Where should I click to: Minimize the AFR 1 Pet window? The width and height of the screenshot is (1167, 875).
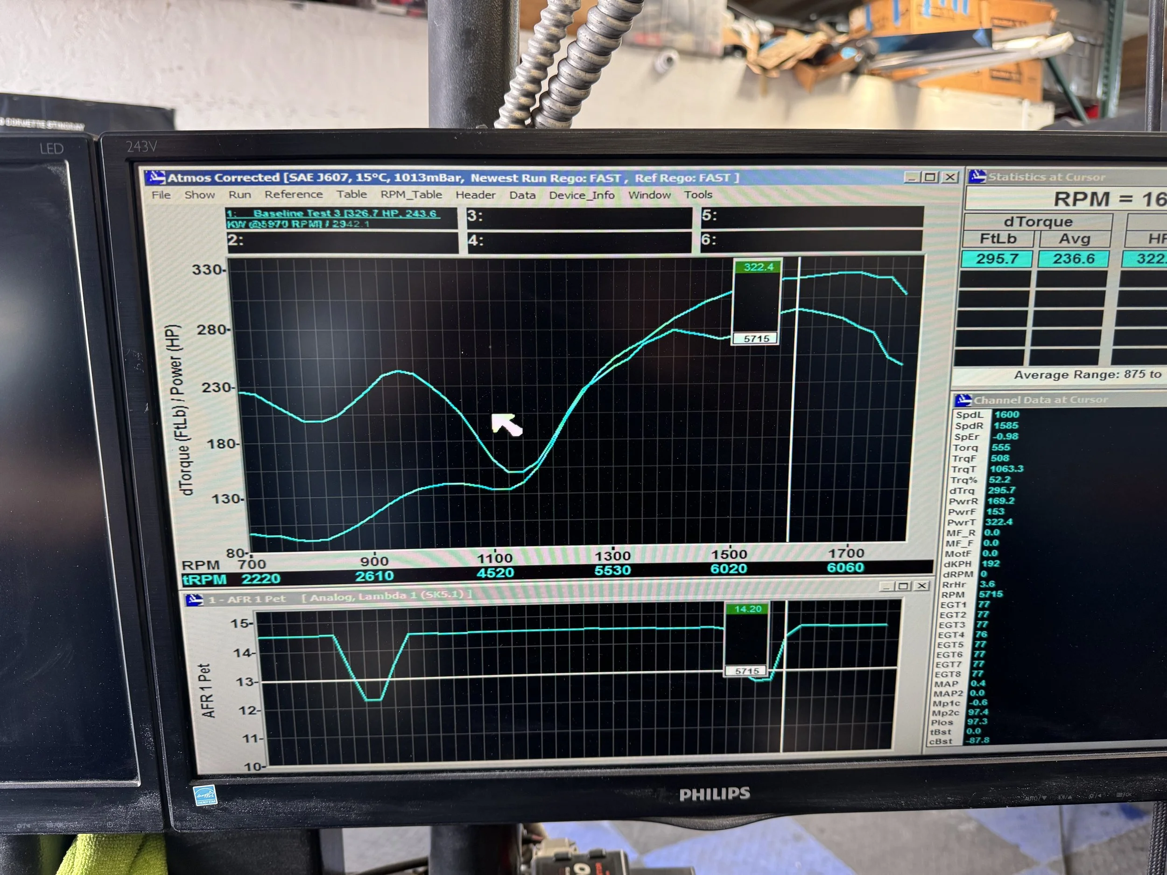coord(887,587)
